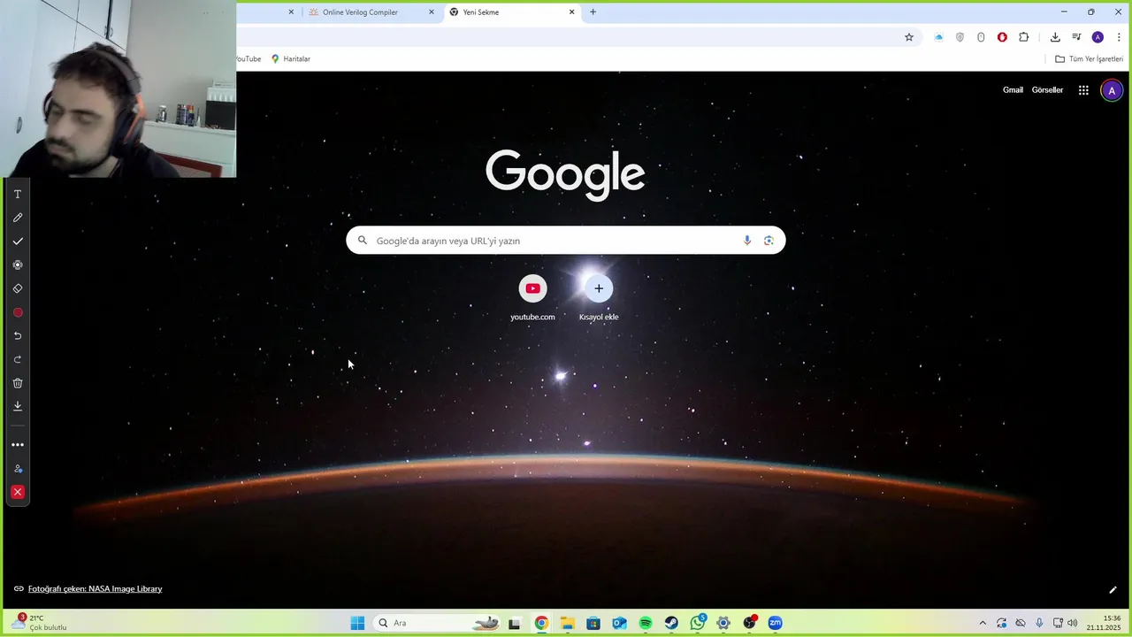Open Microsoft Store from taskbar
The width and height of the screenshot is (1132, 637).
[x=593, y=623]
